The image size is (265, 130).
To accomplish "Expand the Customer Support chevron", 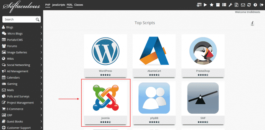I will coord(41,128).
